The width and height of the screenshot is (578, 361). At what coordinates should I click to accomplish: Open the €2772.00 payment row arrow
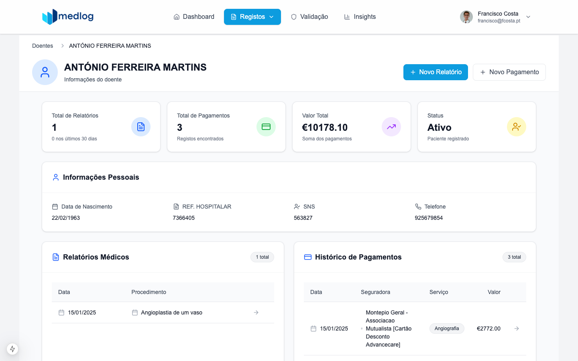[517, 329]
